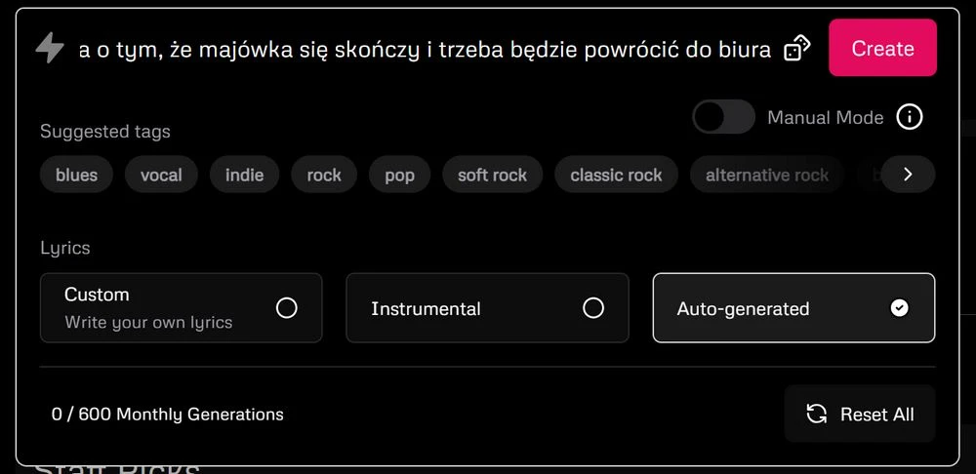Click the Reset All refresh icon
This screenshot has height=474, width=976.
pos(816,414)
